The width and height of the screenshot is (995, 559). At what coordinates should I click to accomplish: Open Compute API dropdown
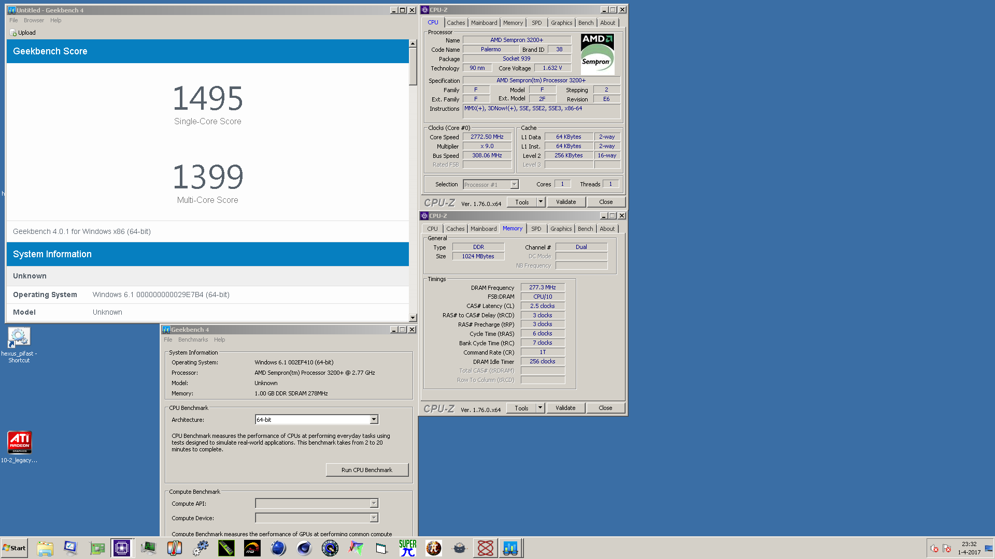click(x=374, y=504)
